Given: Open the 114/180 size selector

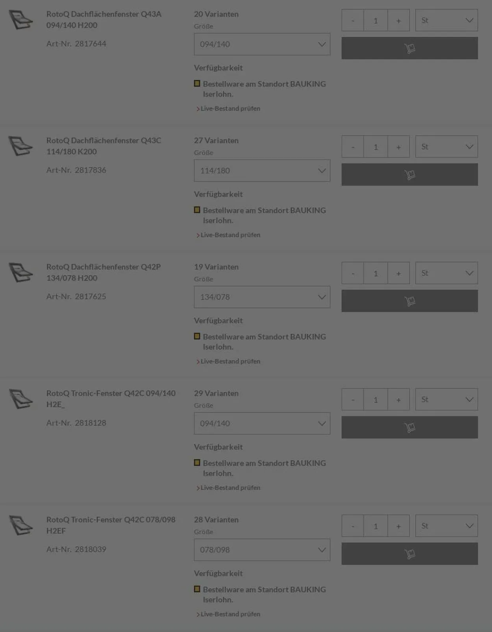Looking at the screenshot, I should click(262, 171).
